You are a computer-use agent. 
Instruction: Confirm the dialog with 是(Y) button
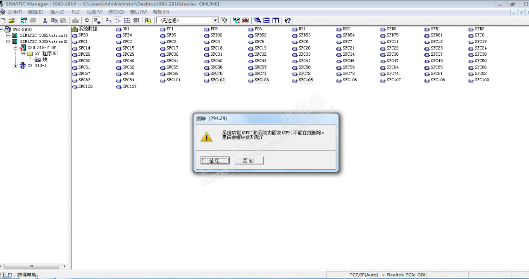click(x=215, y=161)
